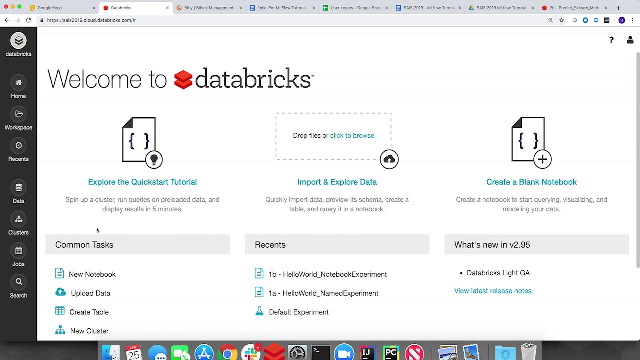Image resolution: width=640 pixels, height=360 pixels.
Task: Open Workspace from the sidebar
Action: (18, 120)
